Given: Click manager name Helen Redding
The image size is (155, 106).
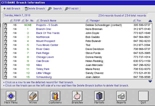Looking at the screenshot, I should [x=94, y=61].
